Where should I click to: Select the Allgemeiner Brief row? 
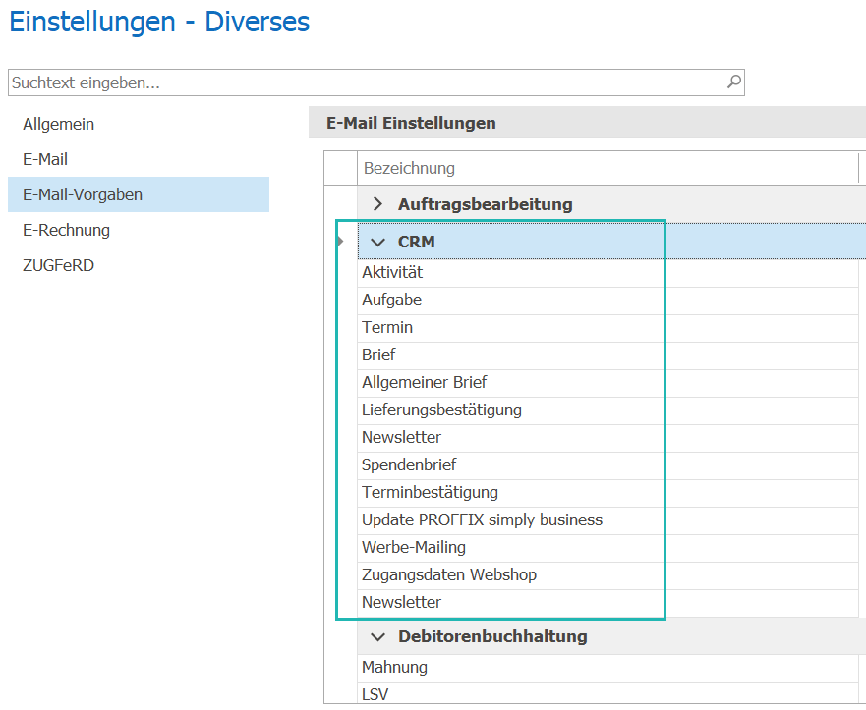pos(607,383)
